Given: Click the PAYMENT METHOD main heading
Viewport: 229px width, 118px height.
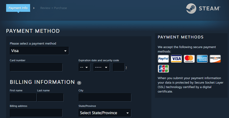Looking at the screenshot, I should 33,31.
